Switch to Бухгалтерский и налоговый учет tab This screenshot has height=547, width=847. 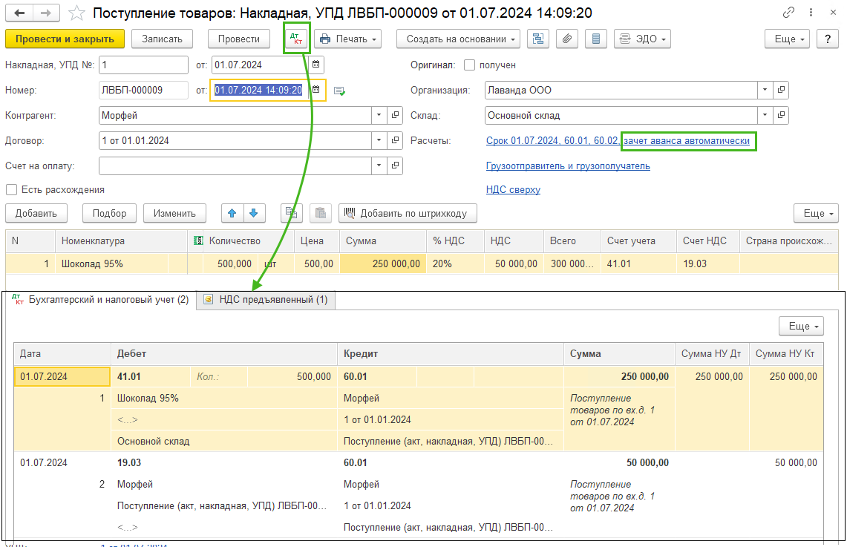(100, 300)
